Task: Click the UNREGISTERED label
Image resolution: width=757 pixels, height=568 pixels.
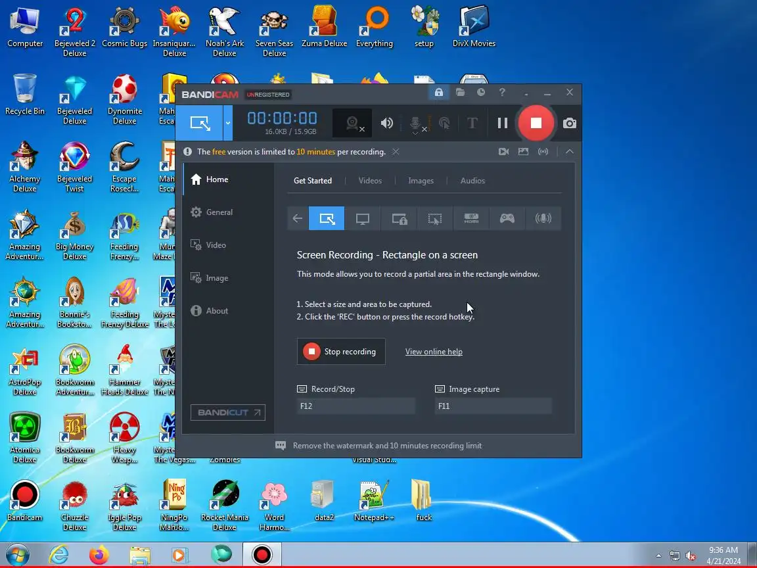Action: pyautogui.click(x=268, y=95)
